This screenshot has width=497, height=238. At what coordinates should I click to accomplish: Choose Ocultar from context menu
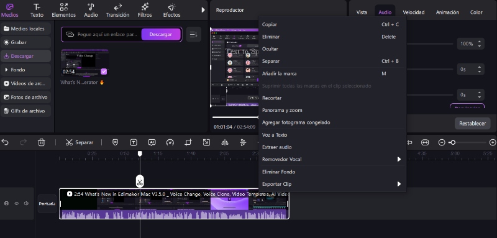click(332, 49)
